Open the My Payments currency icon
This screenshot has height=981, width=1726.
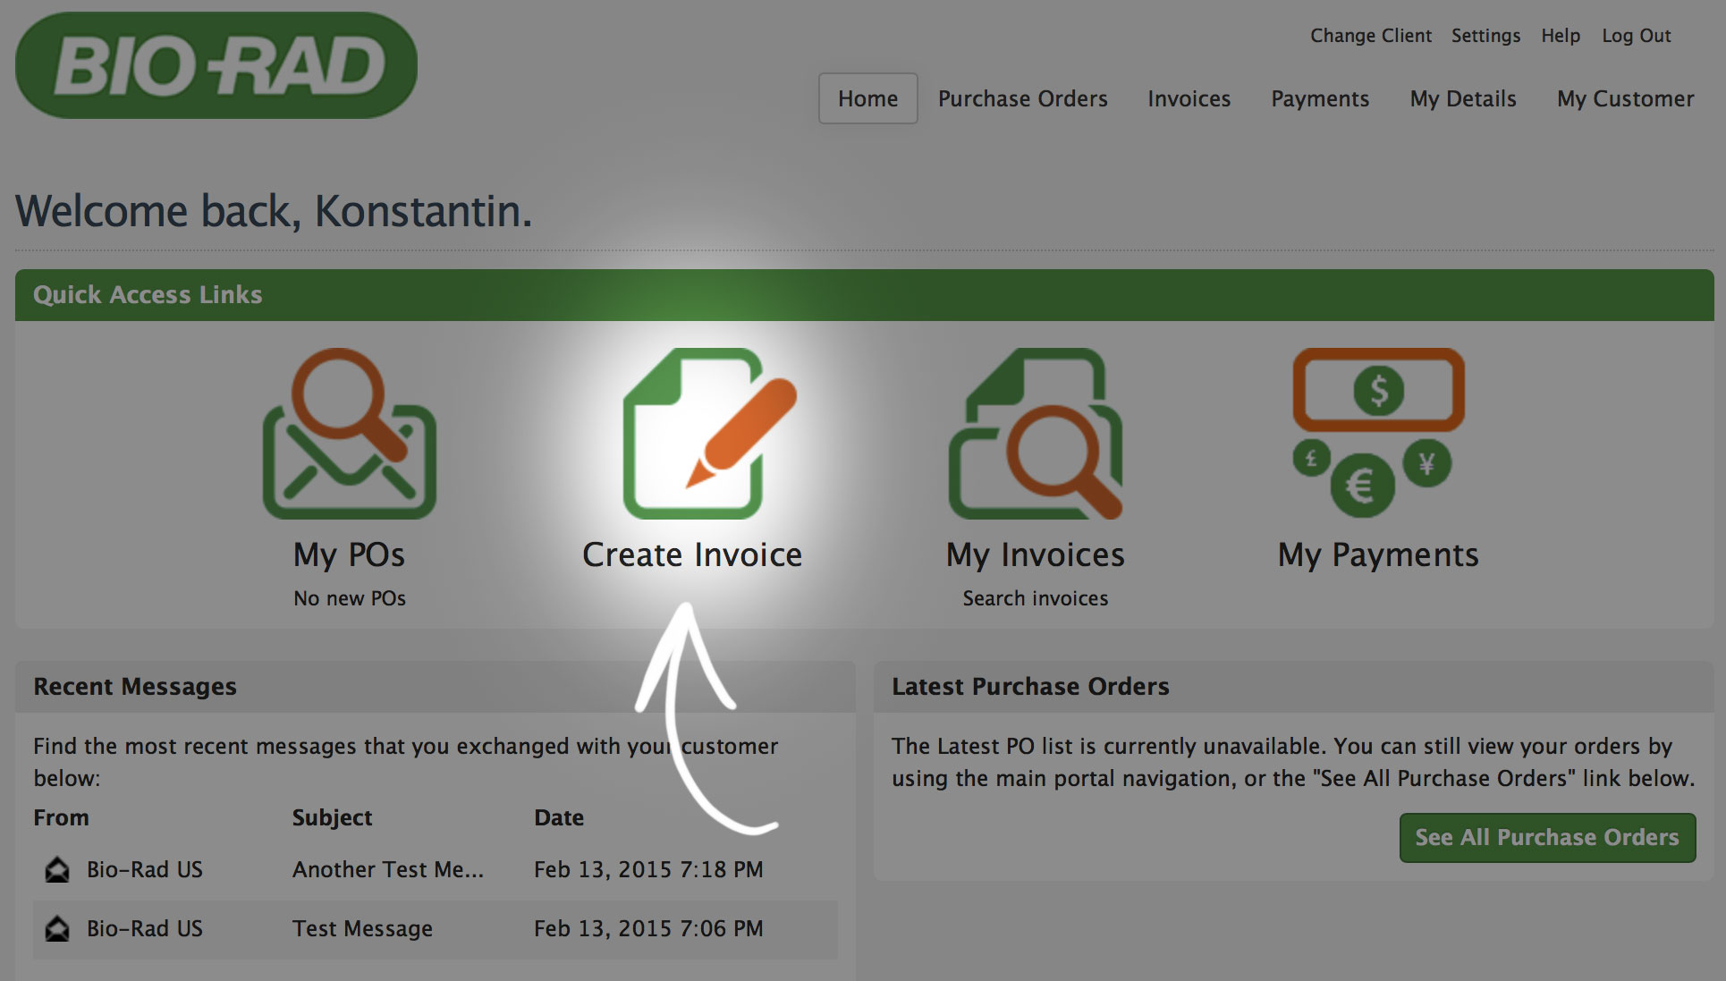point(1378,433)
